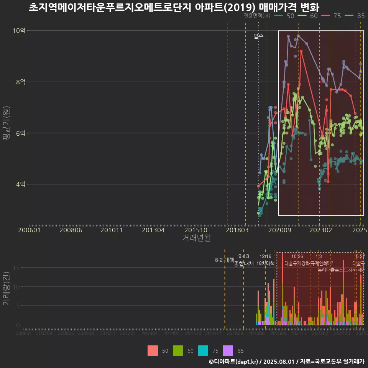Image resolution: width=368 pixels, height=368 pixels.
Task: Click the 9·13 policy date label
Action: coord(244,256)
